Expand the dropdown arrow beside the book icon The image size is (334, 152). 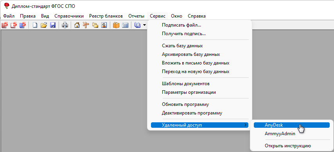(145, 25)
